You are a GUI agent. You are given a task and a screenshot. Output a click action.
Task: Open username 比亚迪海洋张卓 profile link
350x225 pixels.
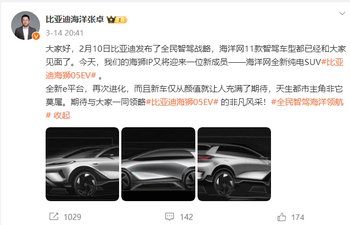tap(75, 19)
